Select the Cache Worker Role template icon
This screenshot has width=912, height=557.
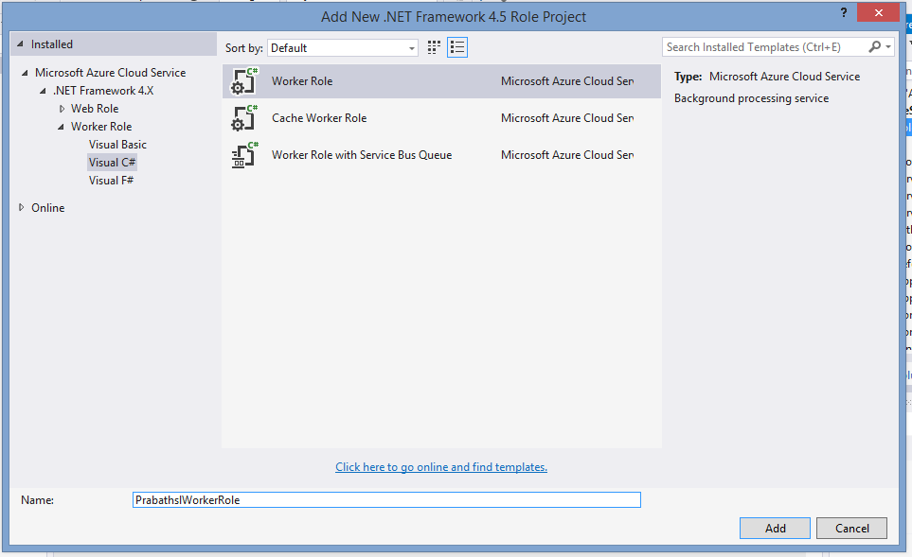point(244,118)
